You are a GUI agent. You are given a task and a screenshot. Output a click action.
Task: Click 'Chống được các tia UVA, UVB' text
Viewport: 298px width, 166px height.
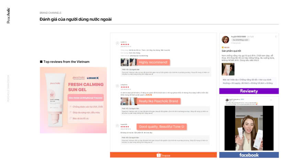click(88, 107)
